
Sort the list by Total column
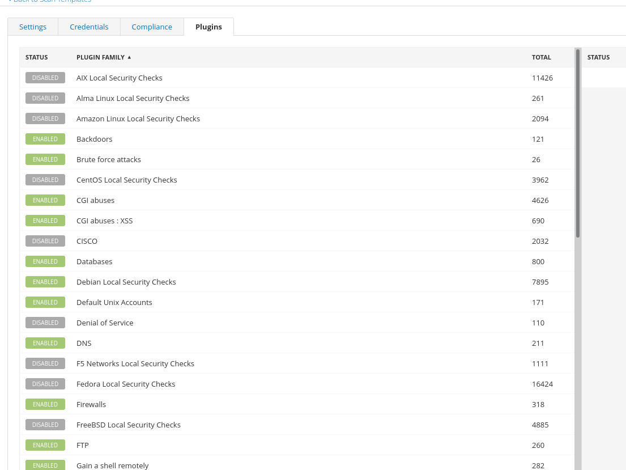pyautogui.click(x=541, y=57)
